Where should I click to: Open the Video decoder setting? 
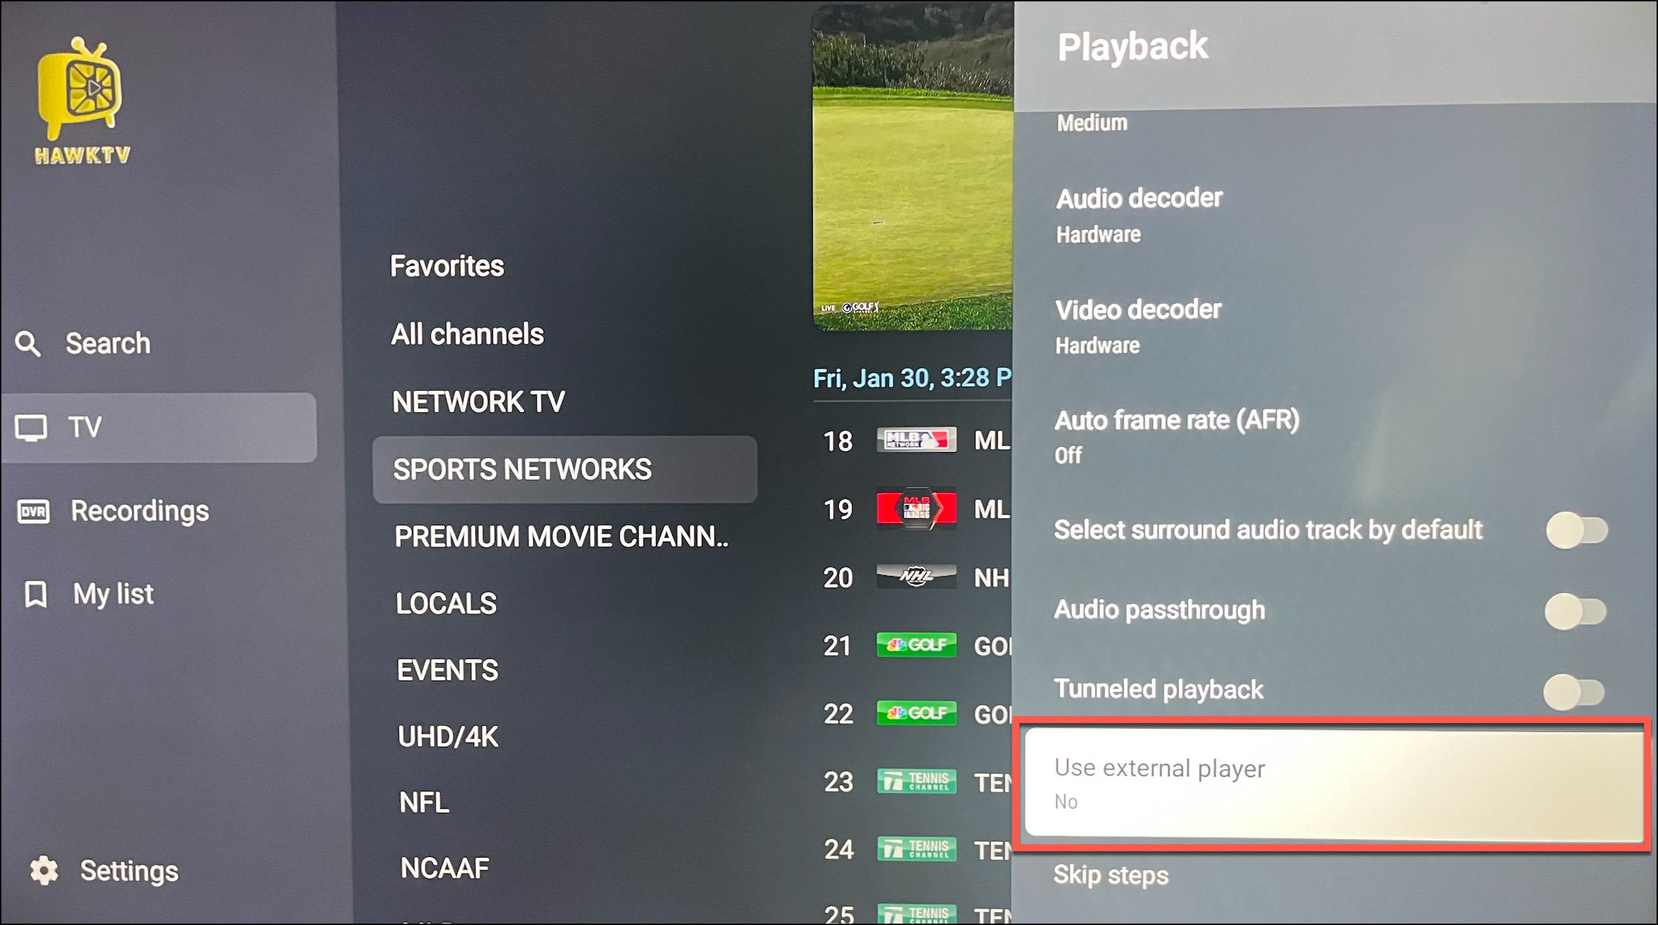coord(1334,327)
